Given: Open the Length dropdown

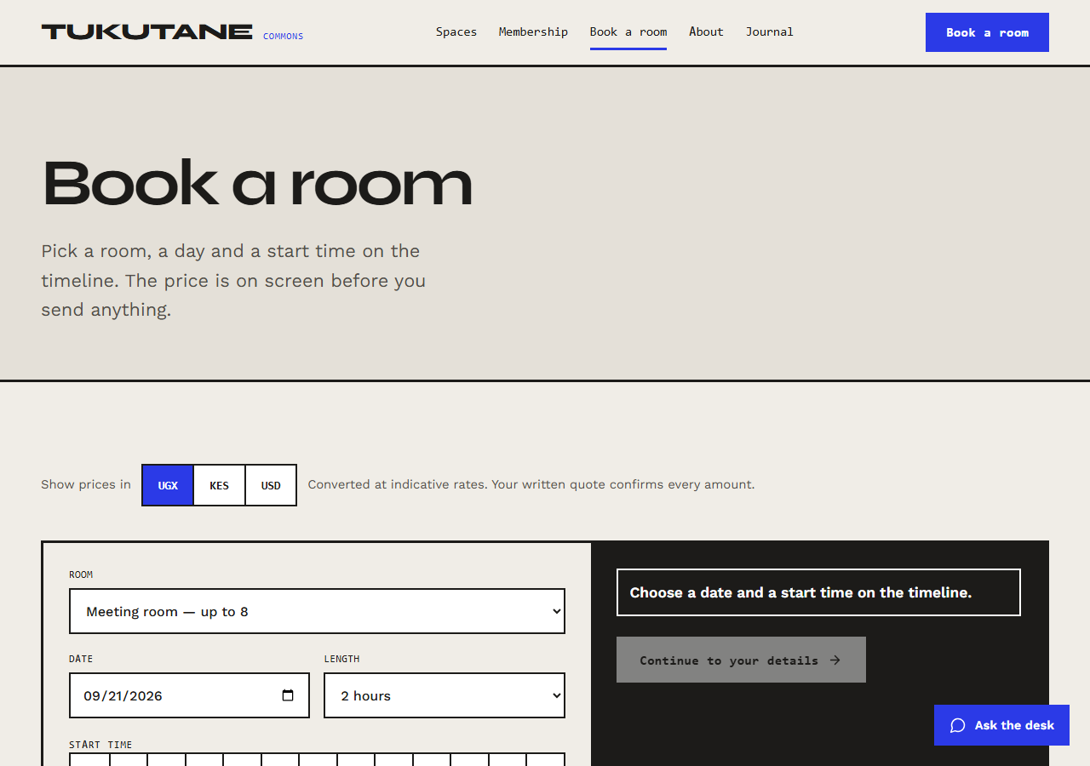Looking at the screenshot, I should pyautogui.click(x=445, y=695).
